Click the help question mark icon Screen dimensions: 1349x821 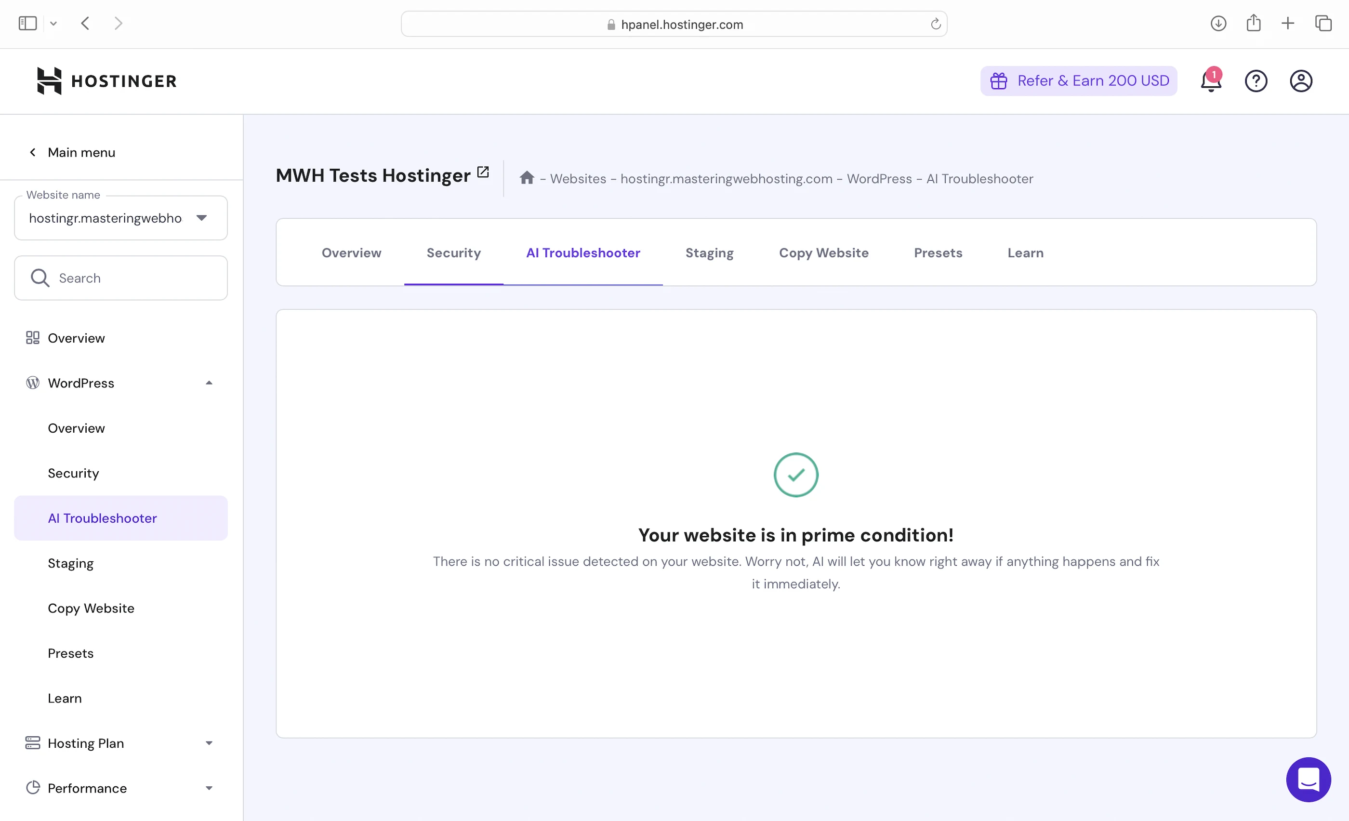pos(1256,81)
